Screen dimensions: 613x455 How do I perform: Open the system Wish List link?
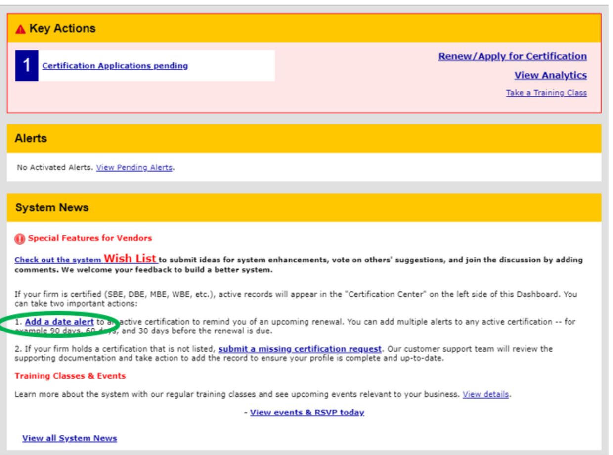point(87,259)
